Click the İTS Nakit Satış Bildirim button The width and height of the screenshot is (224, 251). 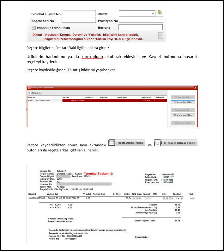click(183, 97)
